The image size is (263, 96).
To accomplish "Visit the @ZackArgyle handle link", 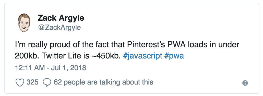I will pos(59,28).
